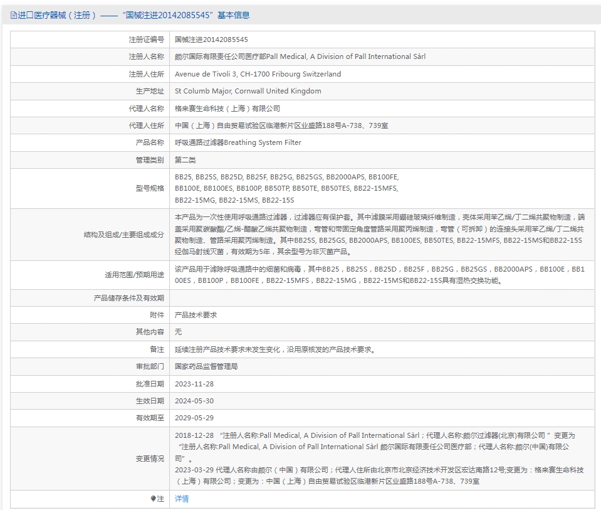Click the bulb icon beside 注 label
Screen dimensions: 601x510
[154, 499]
